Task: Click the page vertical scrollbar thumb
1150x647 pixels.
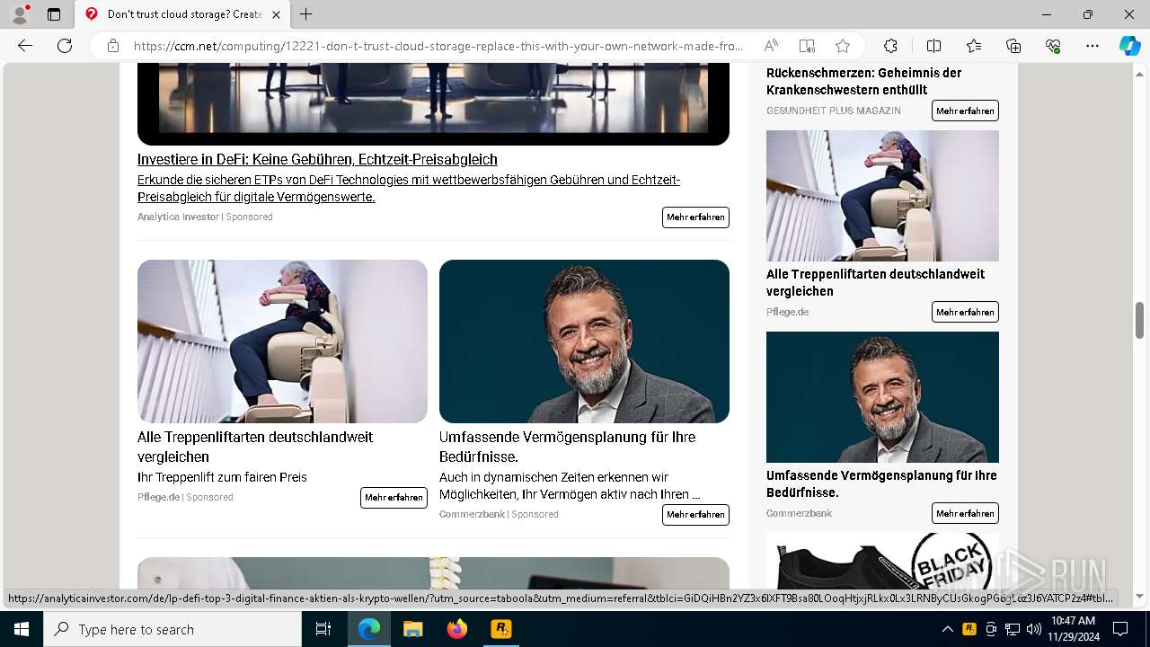Action: click(1139, 320)
